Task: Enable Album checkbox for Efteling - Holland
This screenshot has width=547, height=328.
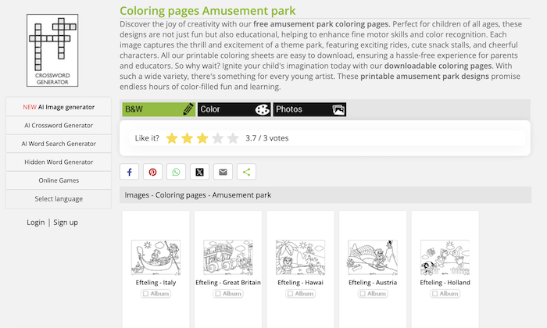Action: 434,294
